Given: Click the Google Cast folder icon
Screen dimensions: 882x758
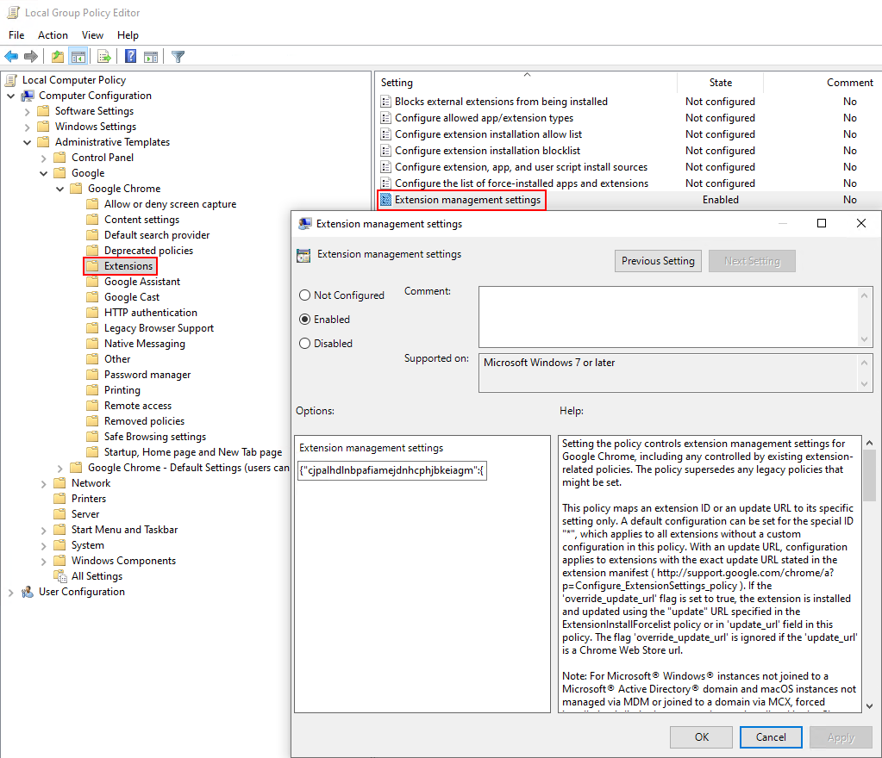Looking at the screenshot, I should click(92, 296).
